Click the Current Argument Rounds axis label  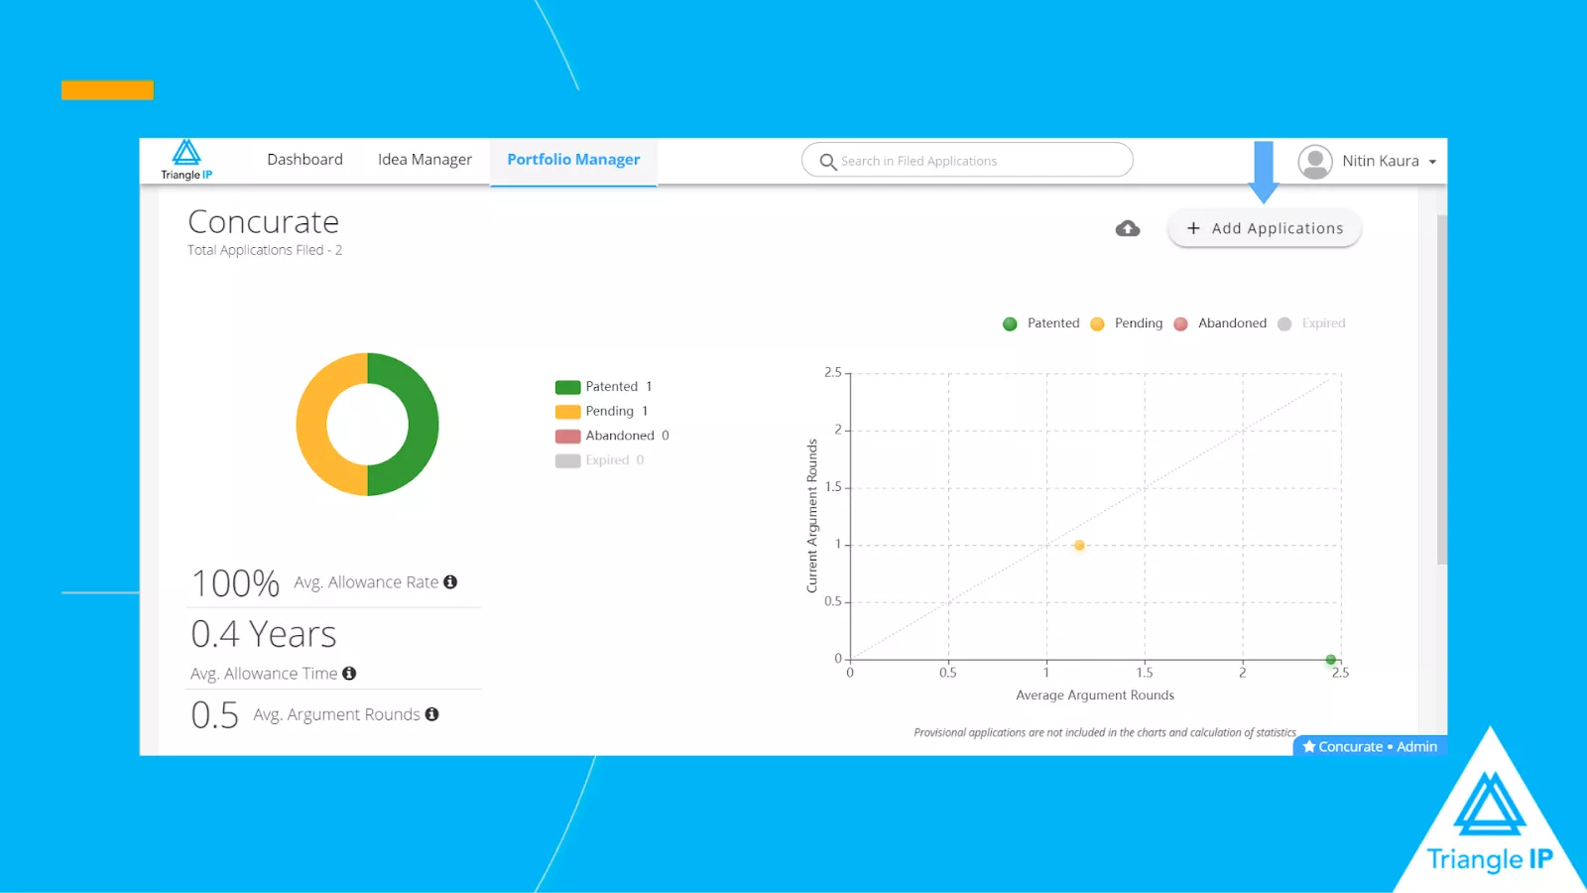click(x=812, y=516)
